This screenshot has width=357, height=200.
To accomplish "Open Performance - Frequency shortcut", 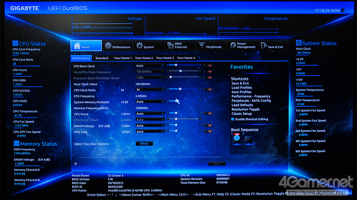I will click(x=251, y=96).
